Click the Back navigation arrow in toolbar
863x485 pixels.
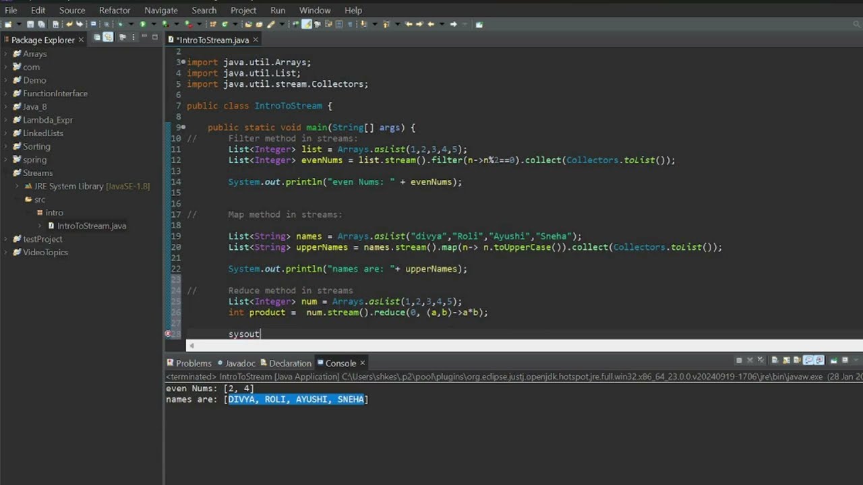431,24
